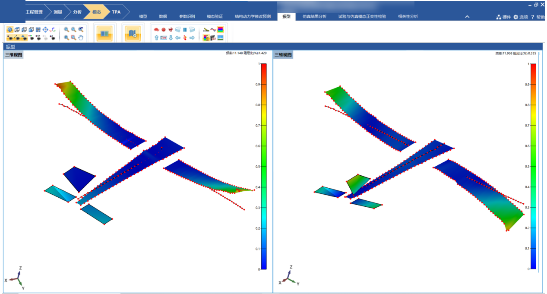Click the red circle record icon
547x294 pixels.
(x=163, y=30)
